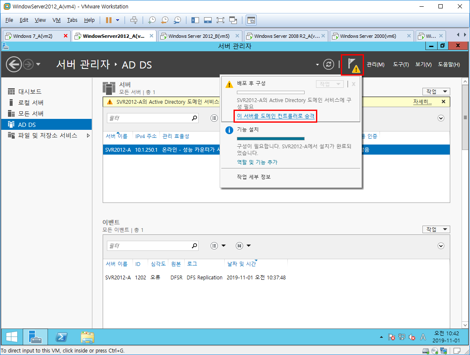Click Unity mode toolbar icon
This screenshot has width=470, height=355.
233,20
